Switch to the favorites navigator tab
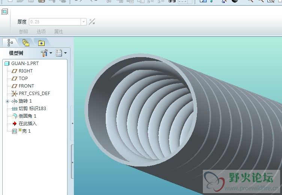Screen dimensions: 282x195 41,43
